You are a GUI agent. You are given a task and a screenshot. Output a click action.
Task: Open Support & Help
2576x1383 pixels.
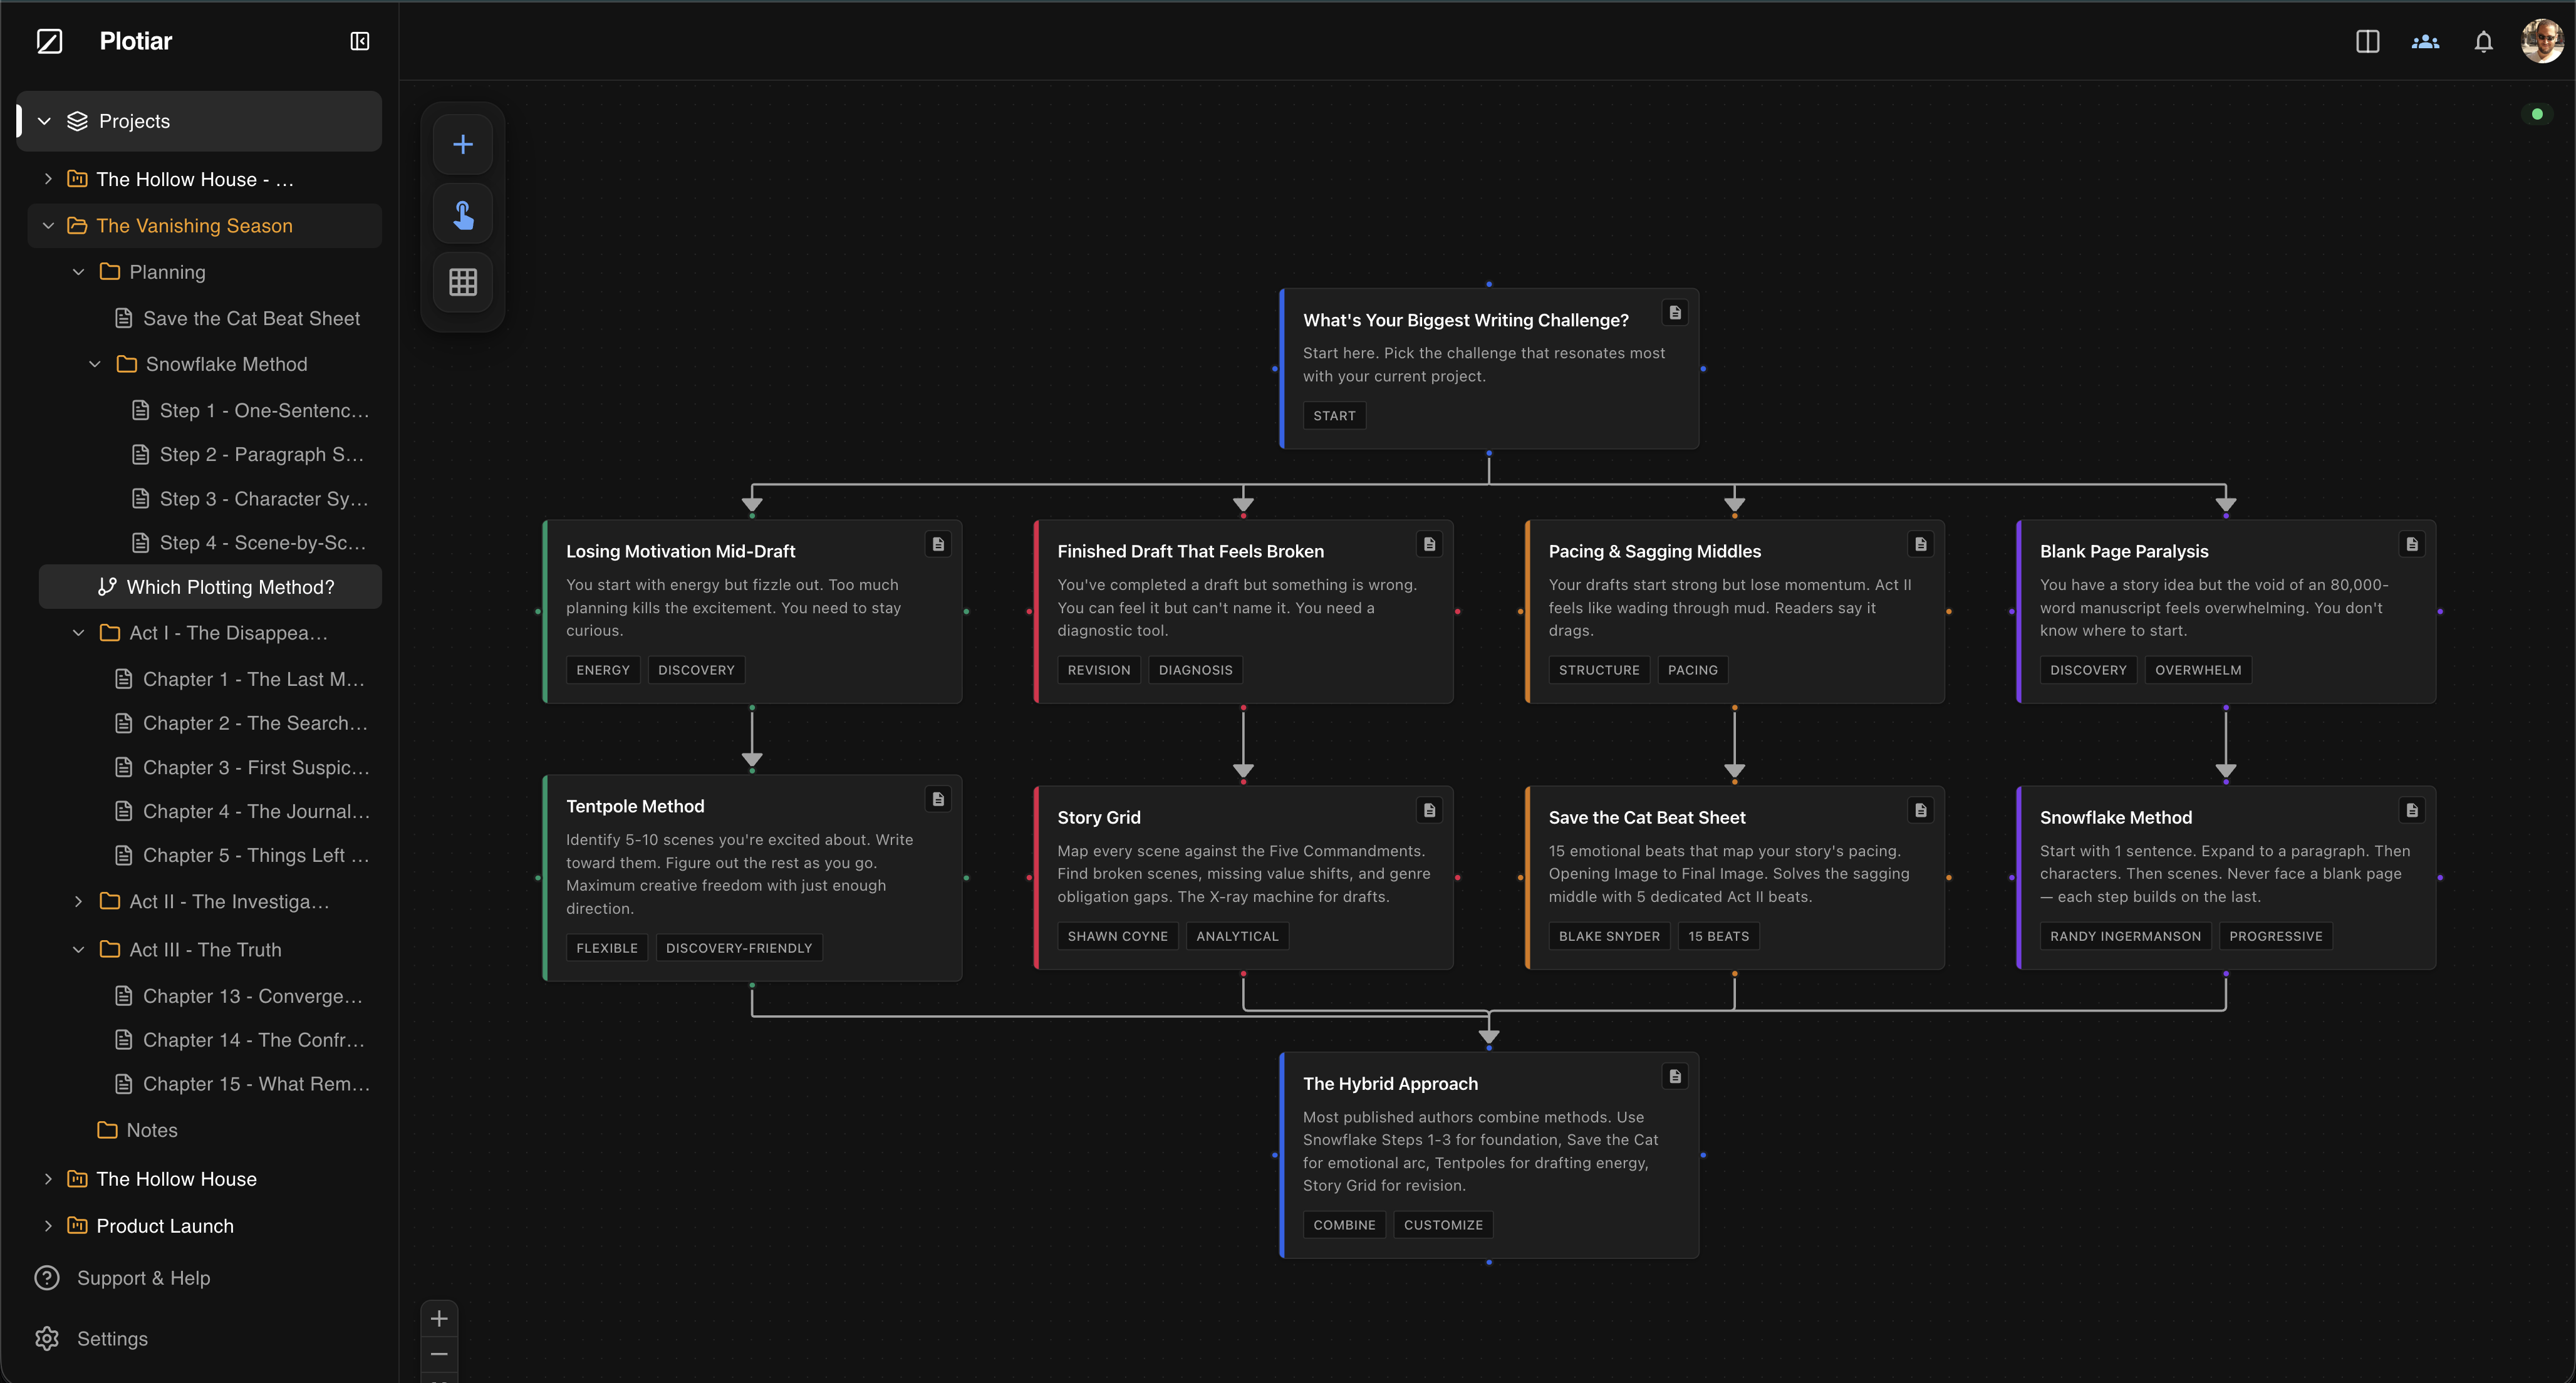click(143, 1277)
